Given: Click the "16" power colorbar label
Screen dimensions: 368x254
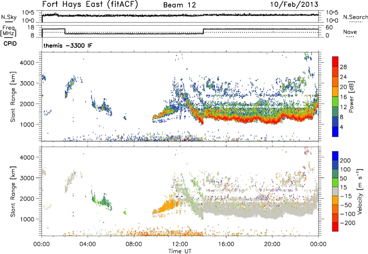Looking at the screenshot, I should point(343,97).
